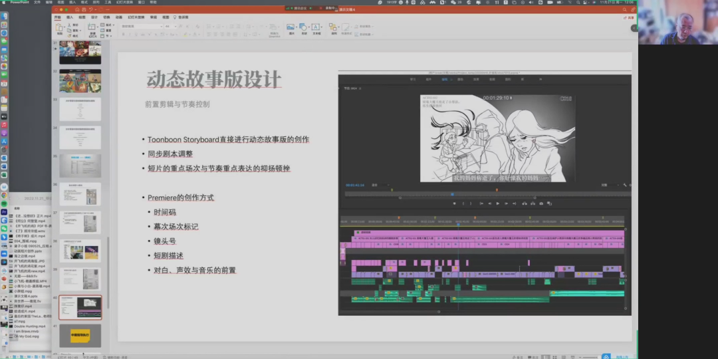The image size is (718, 359).
Task: Click the Convert to SmartArt icon
Action: click(274, 27)
